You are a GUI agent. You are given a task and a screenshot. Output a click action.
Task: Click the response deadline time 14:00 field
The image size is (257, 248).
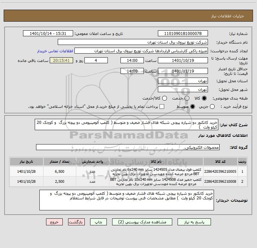[132, 60]
